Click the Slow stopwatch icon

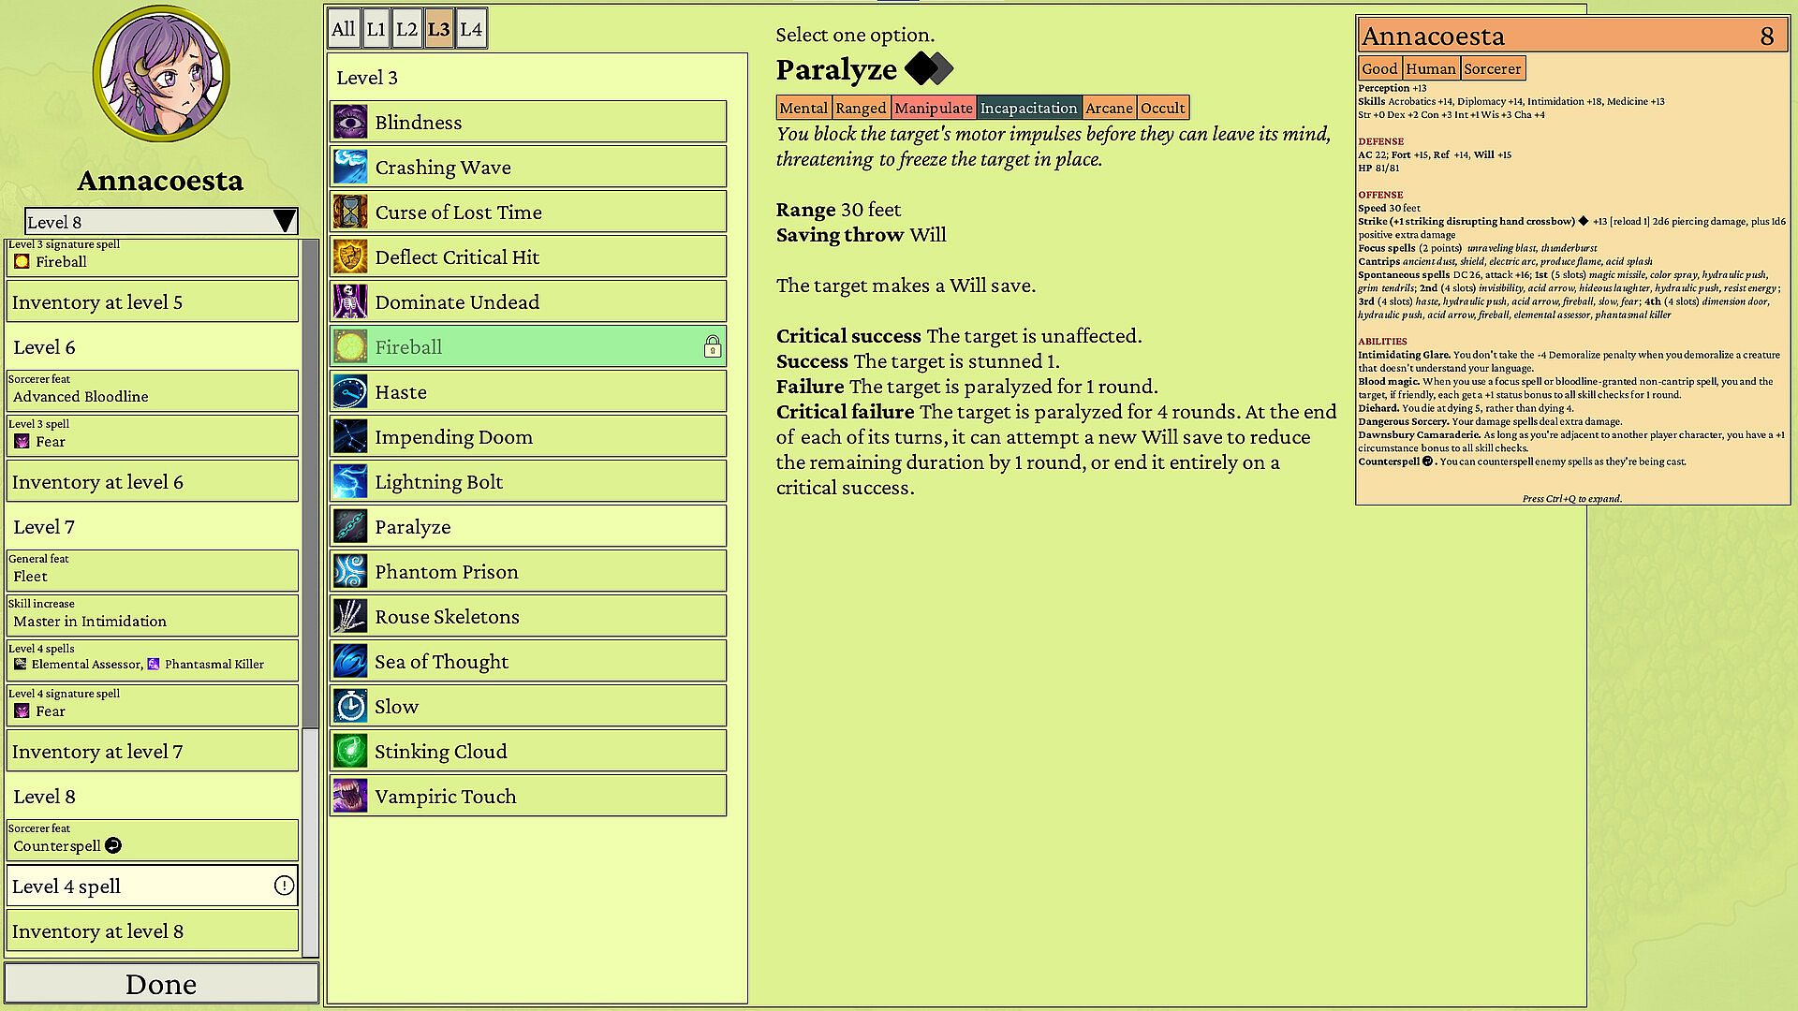pyautogui.click(x=350, y=707)
